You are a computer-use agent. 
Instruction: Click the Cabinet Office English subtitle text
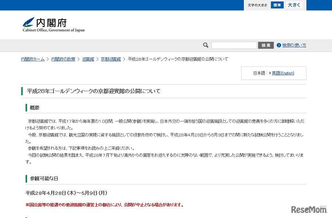click(53, 31)
